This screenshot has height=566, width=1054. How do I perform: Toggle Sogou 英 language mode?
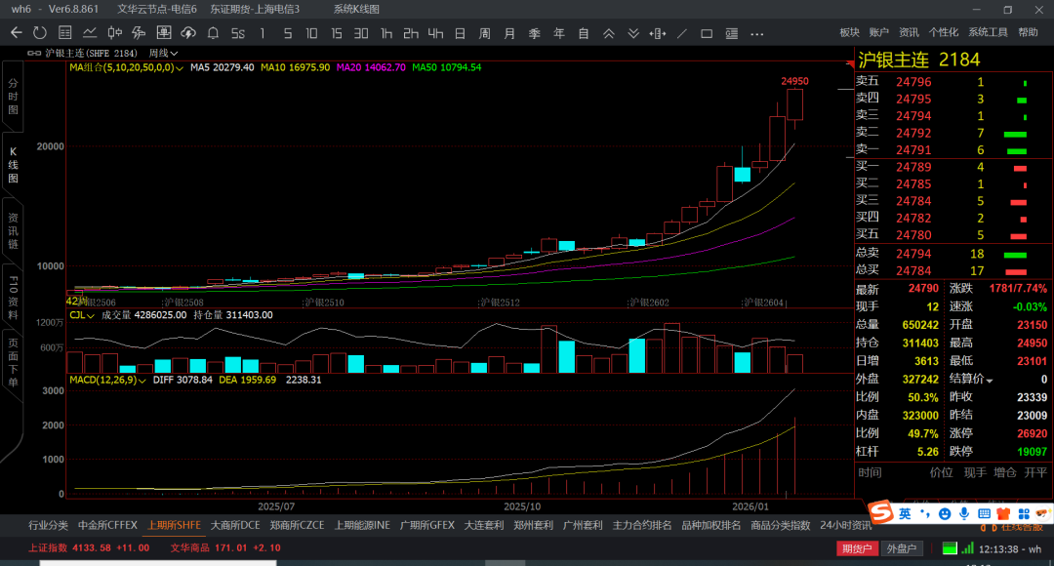pos(905,513)
